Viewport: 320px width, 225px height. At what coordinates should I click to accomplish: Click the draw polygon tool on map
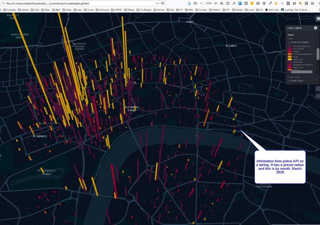(318, 88)
